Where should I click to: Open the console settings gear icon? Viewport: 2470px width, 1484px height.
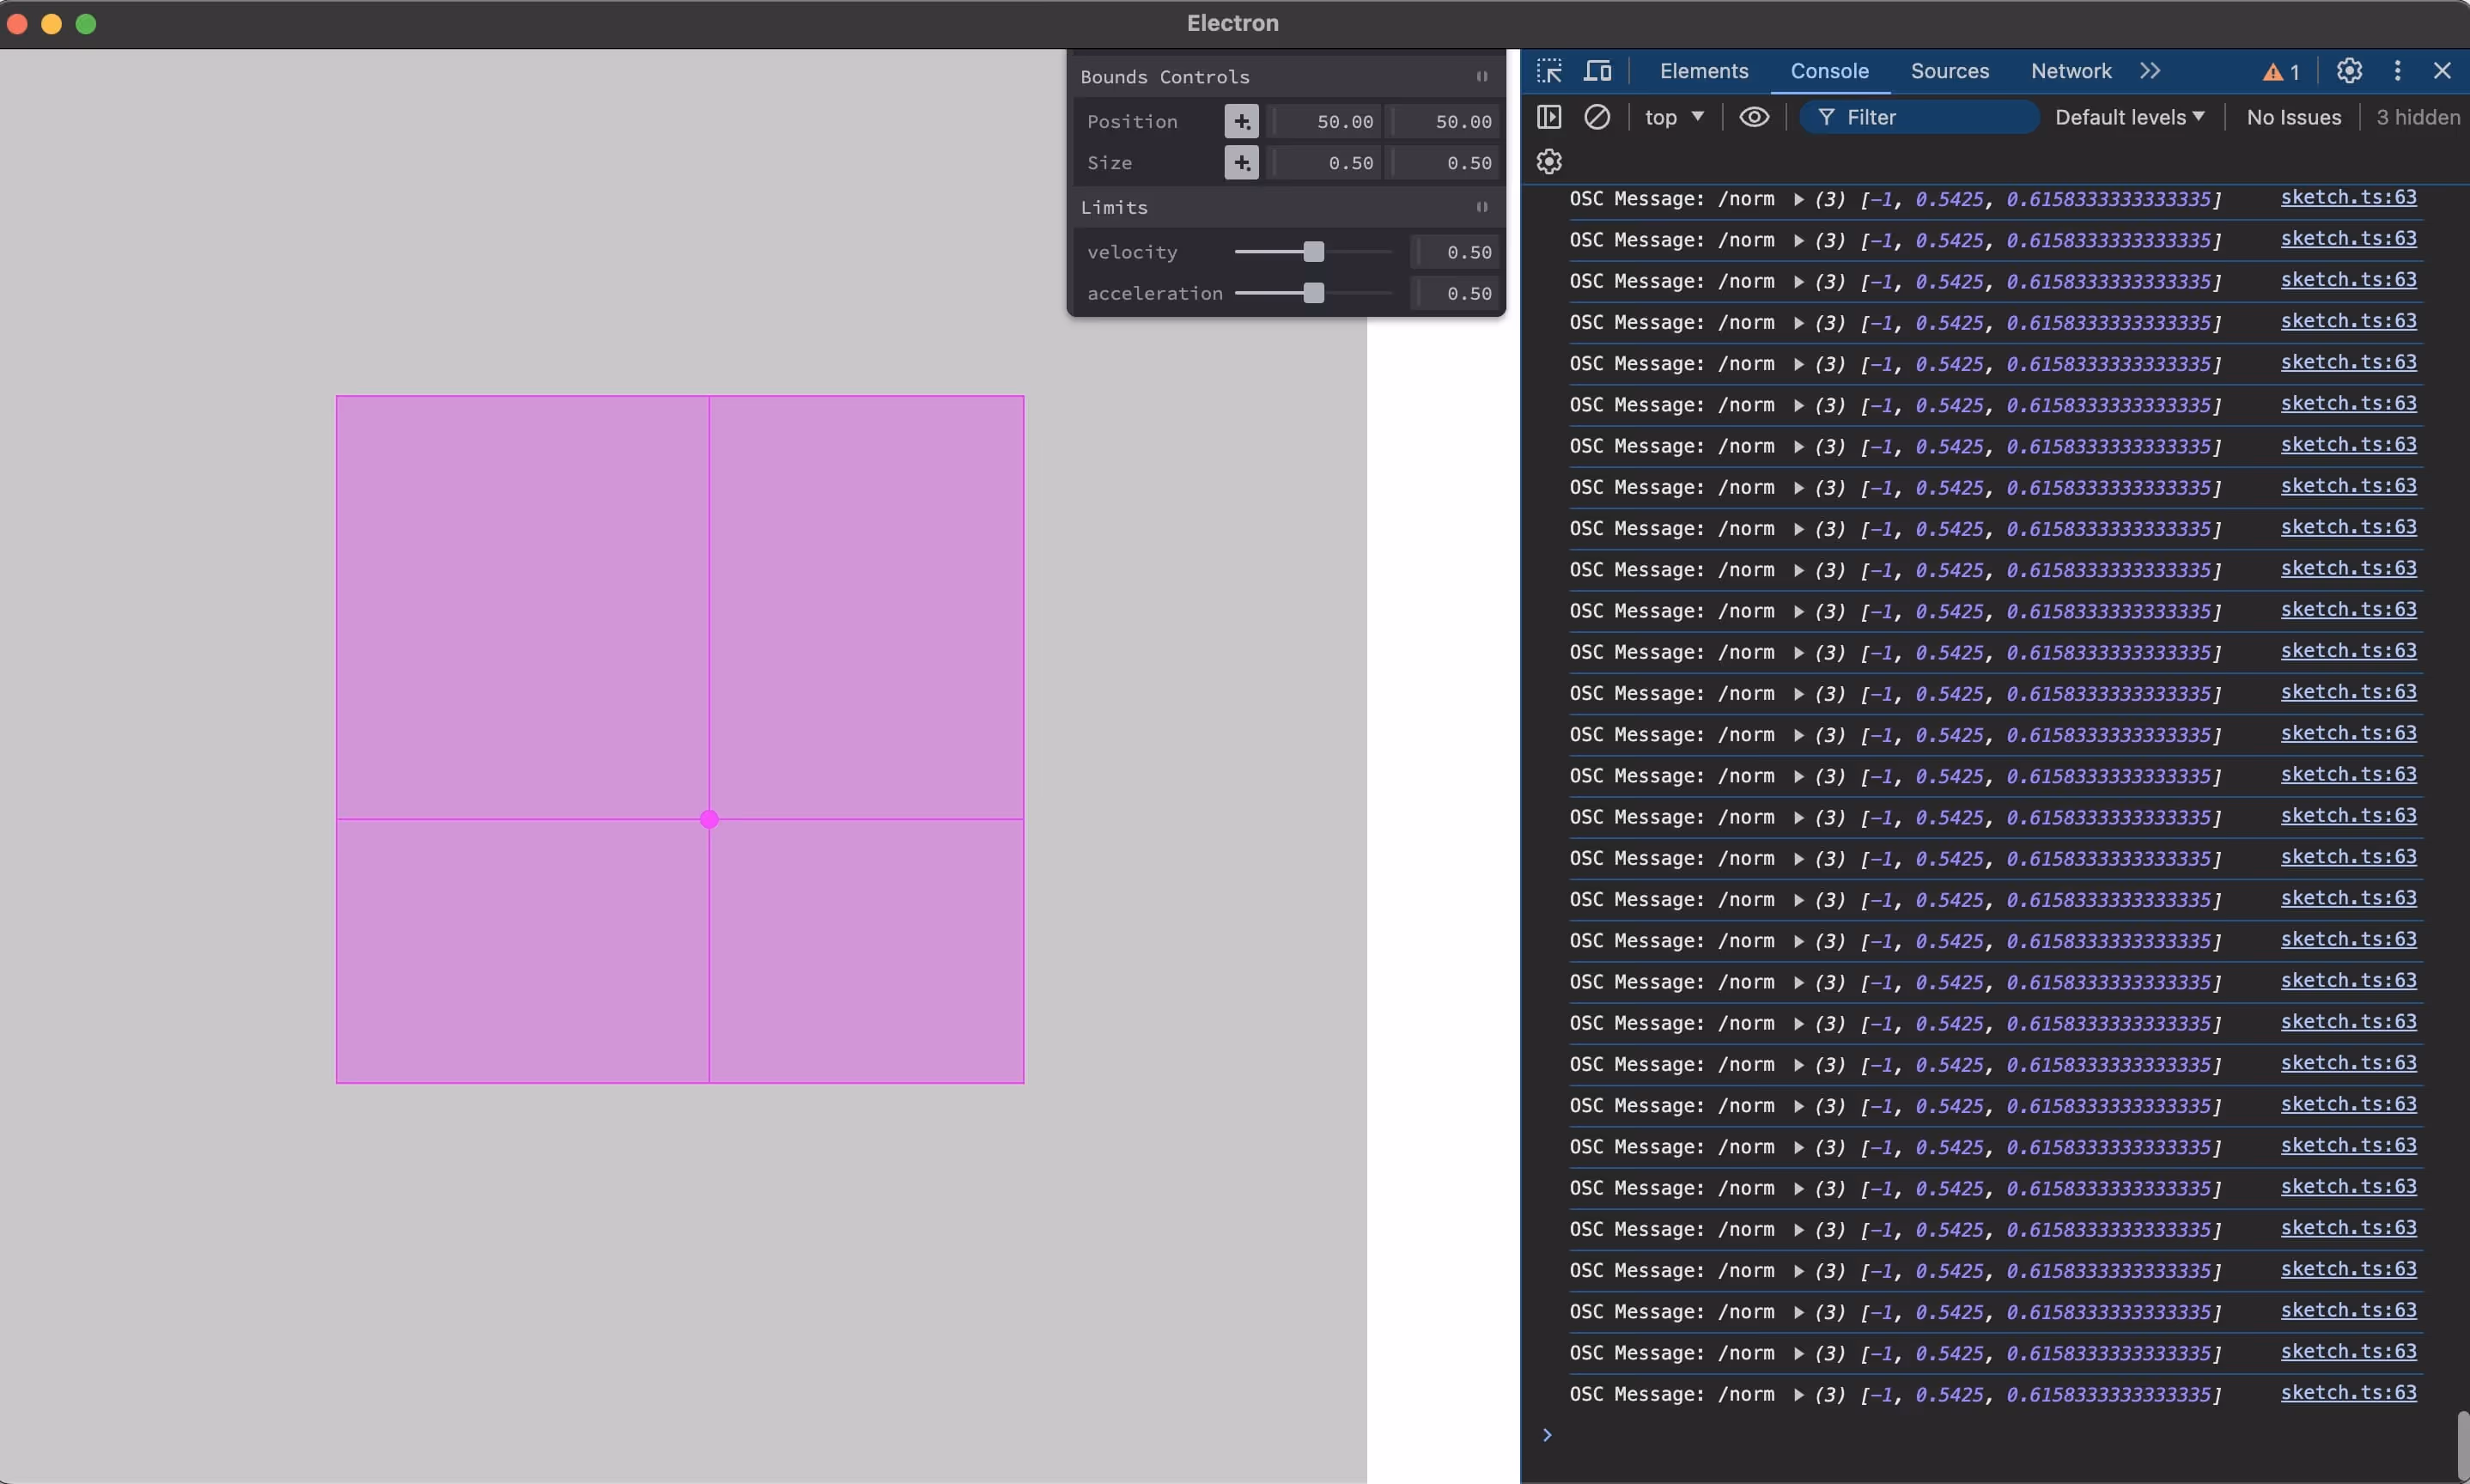1549,162
